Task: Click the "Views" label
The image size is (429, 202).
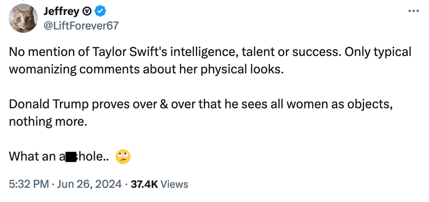Action: [x=174, y=184]
